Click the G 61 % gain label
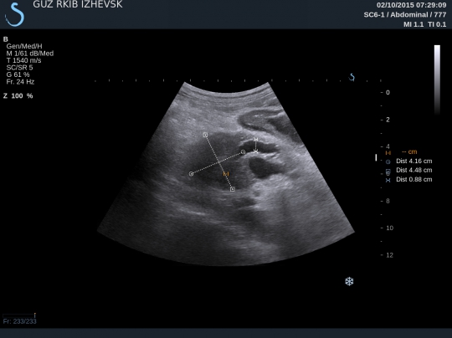The height and width of the screenshot is (338, 452). pos(18,74)
